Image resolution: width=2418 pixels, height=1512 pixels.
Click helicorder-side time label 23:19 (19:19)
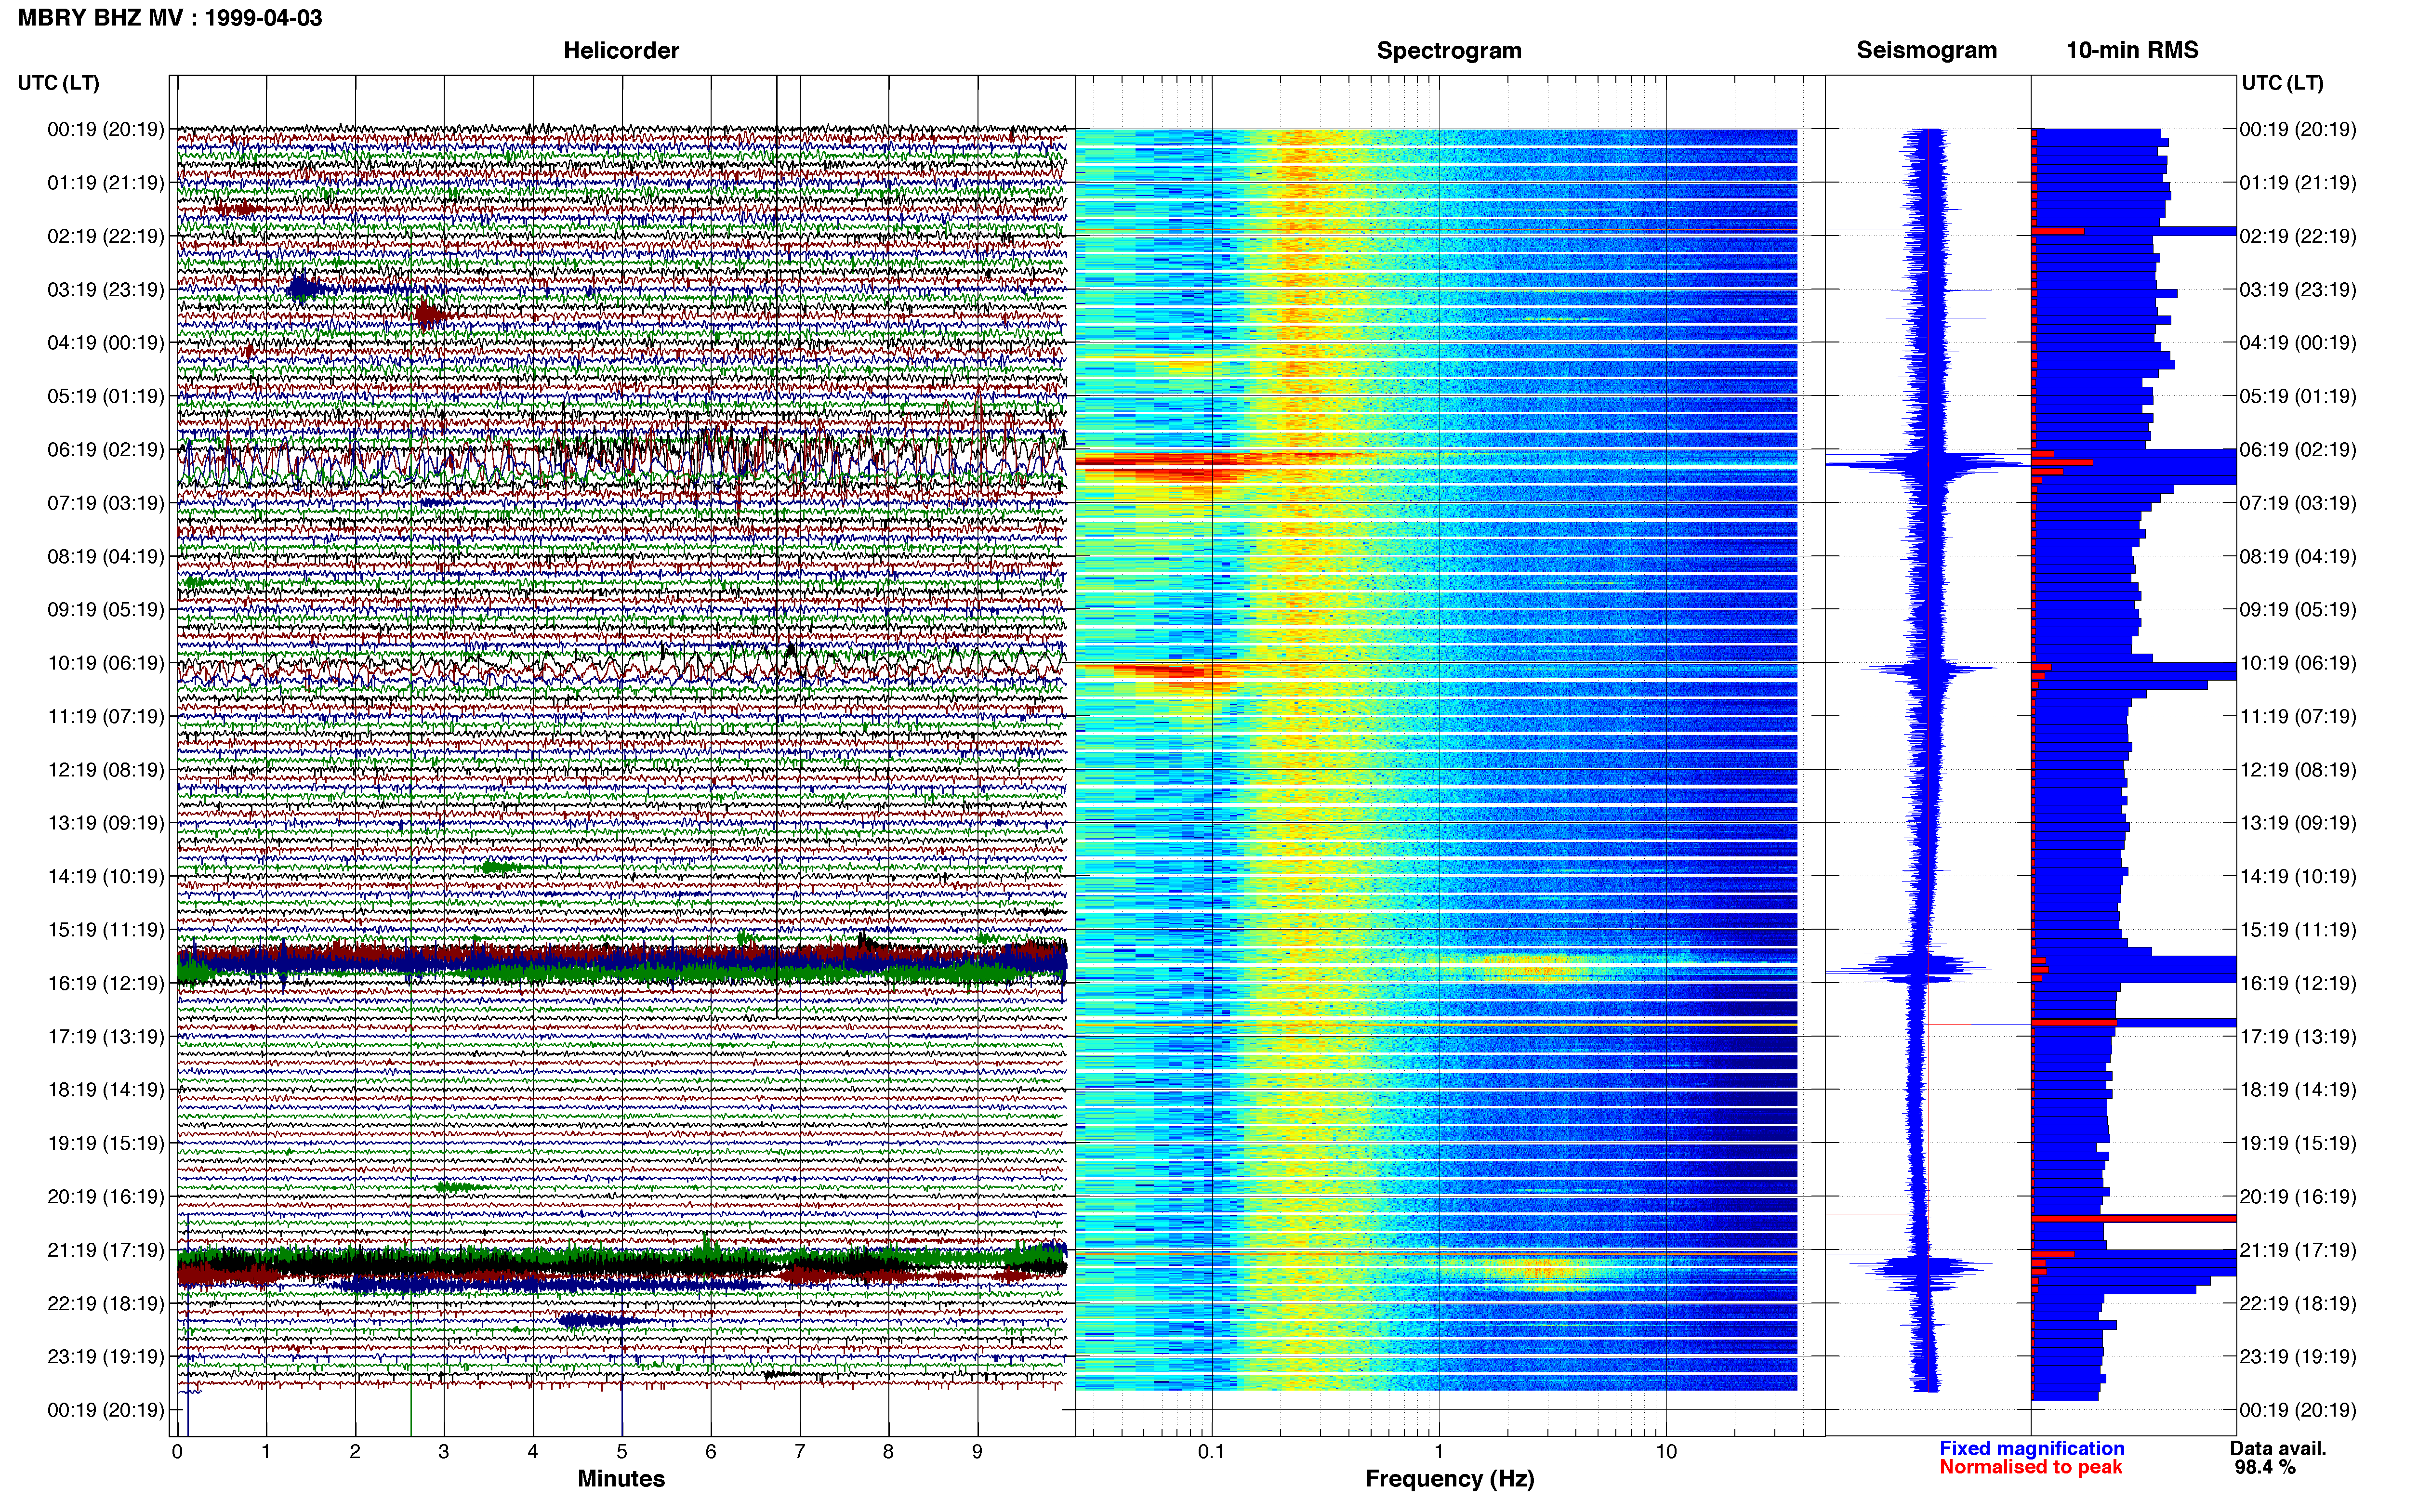[106, 1357]
